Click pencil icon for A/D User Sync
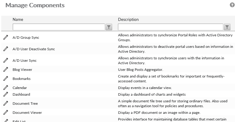Screen dimensions: 235x122 6,60
